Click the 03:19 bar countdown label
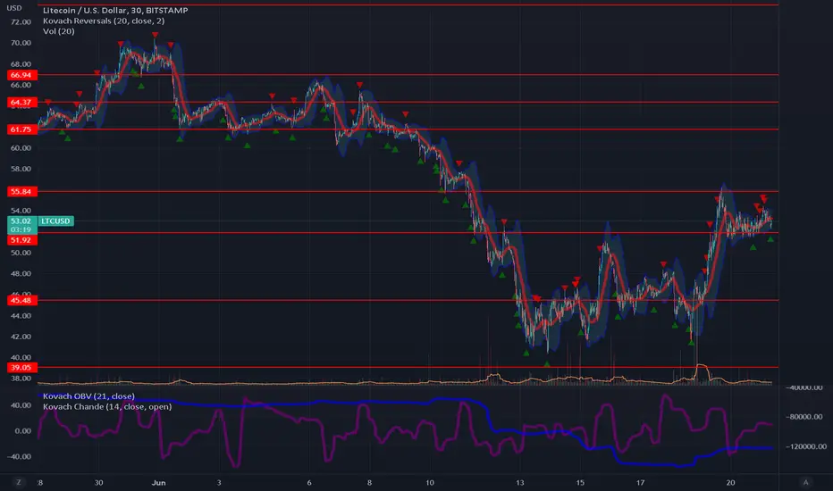Screen dimensions: 833x491 21,229
